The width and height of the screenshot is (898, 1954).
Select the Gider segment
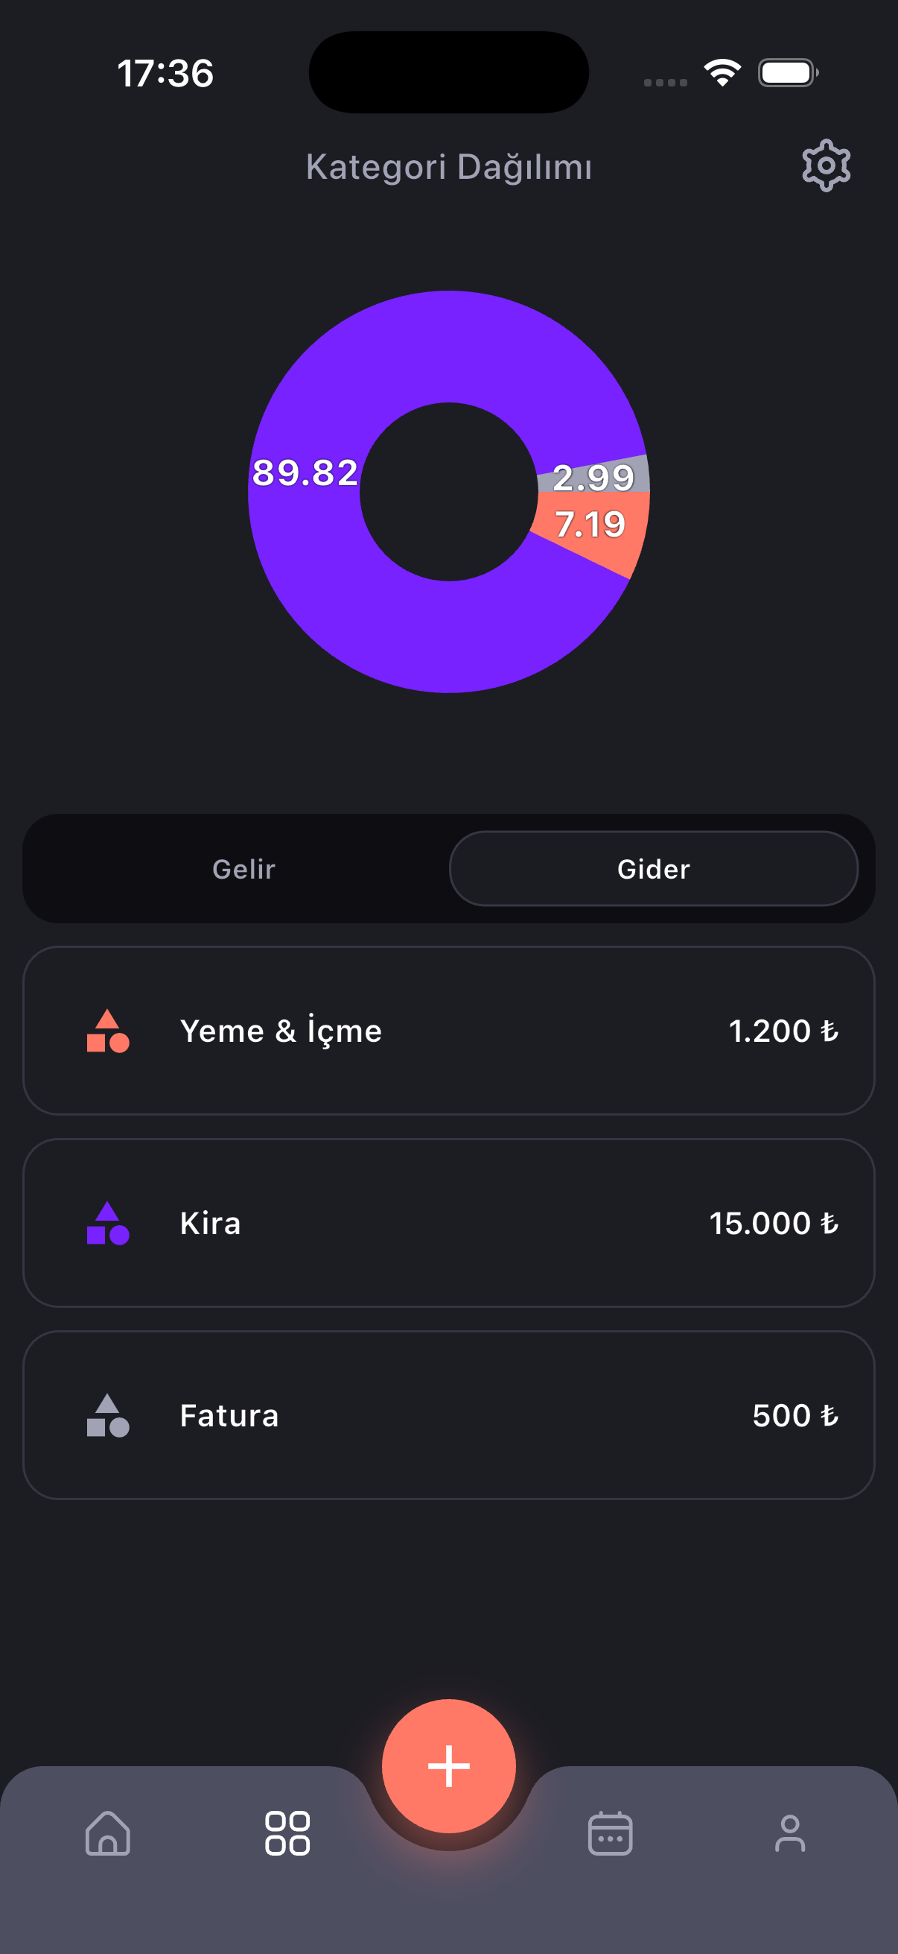[653, 868]
